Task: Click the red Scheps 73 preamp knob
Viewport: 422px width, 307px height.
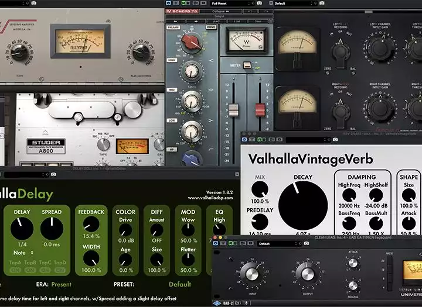Action: (192, 42)
